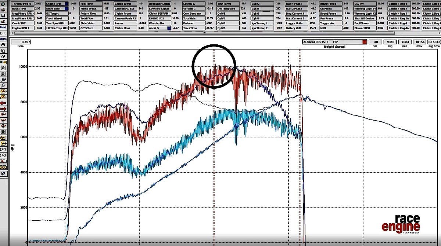Click the Dflt toolbar button
Viewport: 441px width, 246px height.
(3, 33)
